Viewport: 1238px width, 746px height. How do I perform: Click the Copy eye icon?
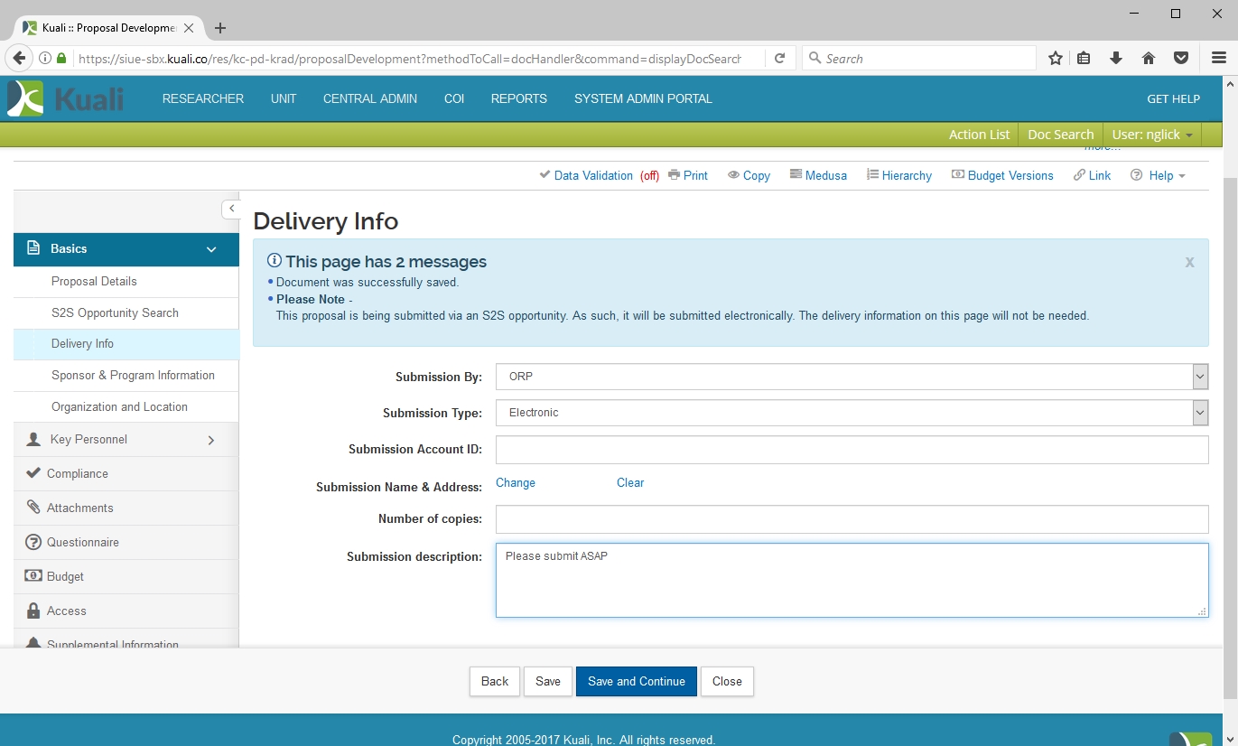click(734, 175)
